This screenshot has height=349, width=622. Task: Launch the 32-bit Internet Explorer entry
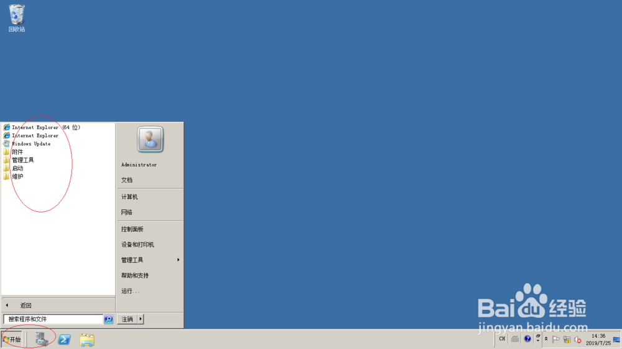[x=31, y=135]
